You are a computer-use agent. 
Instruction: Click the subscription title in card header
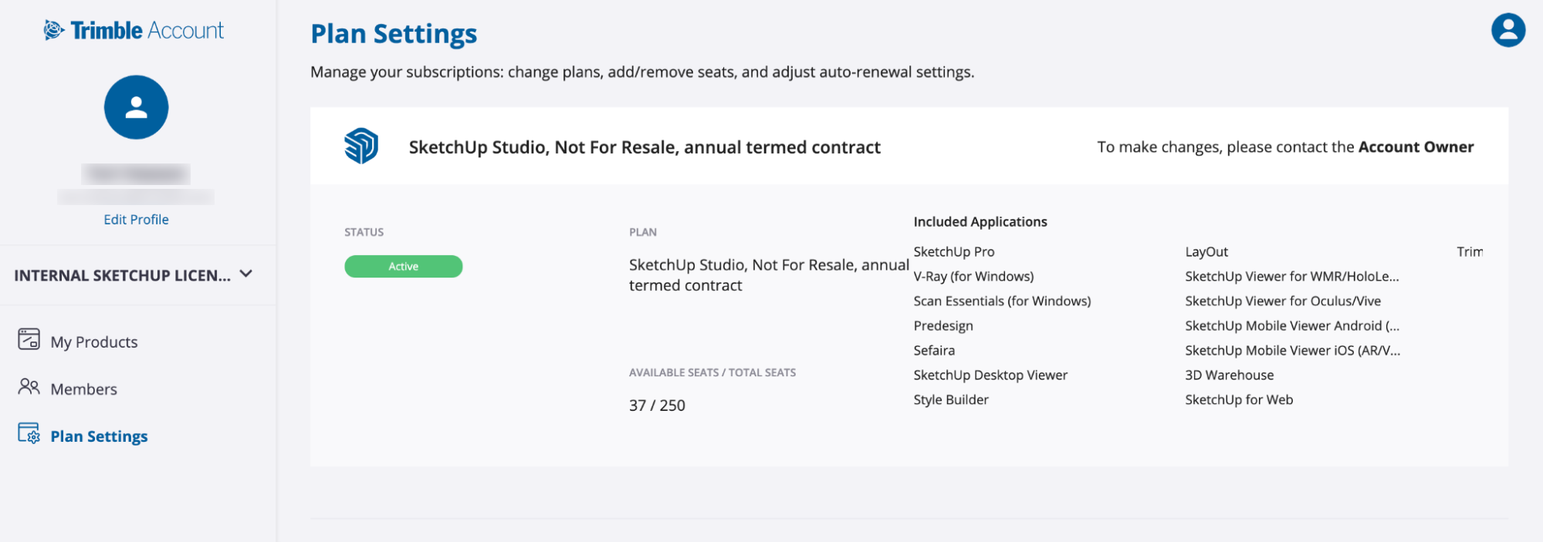click(x=645, y=147)
